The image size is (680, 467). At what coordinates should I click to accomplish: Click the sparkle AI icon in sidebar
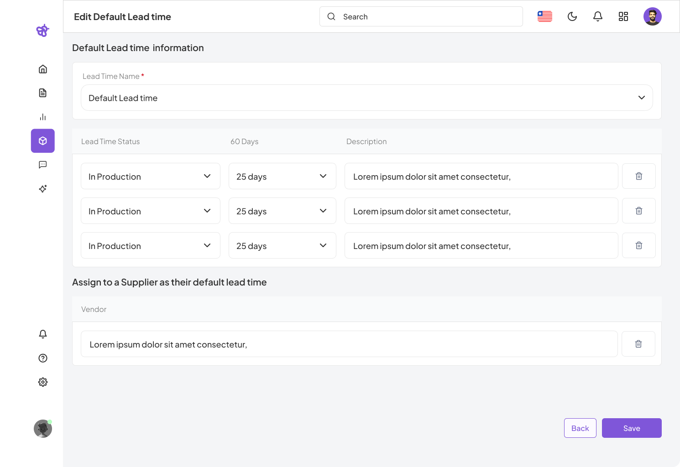(43, 189)
